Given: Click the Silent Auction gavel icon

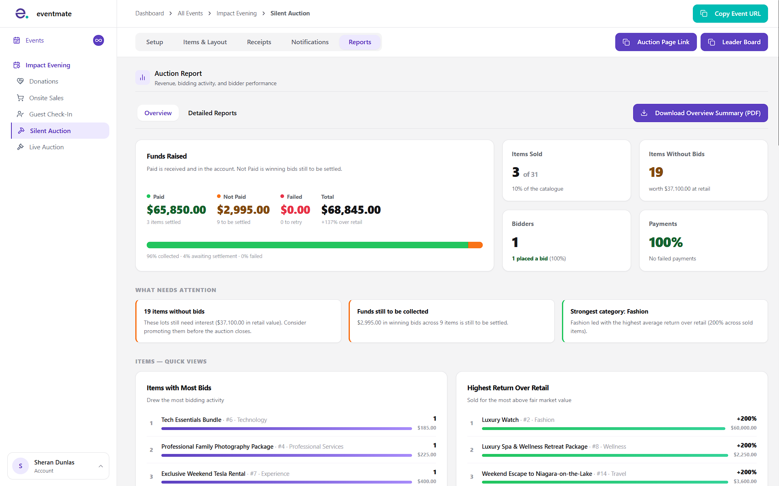Looking at the screenshot, I should pyautogui.click(x=21, y=131).
